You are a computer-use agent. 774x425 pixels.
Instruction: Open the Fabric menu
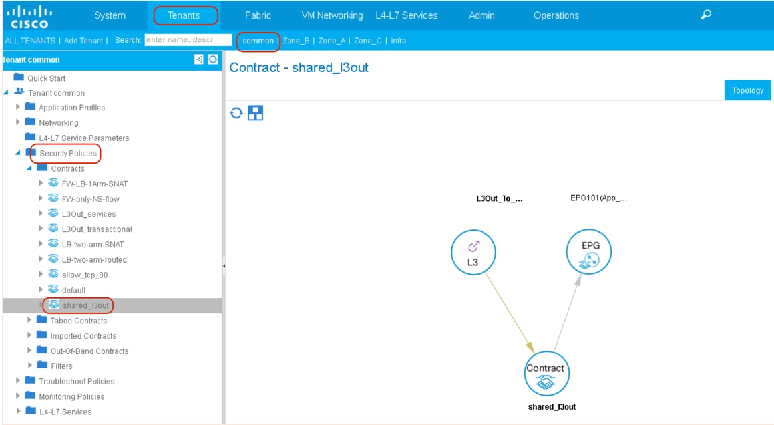pos(258,15)
